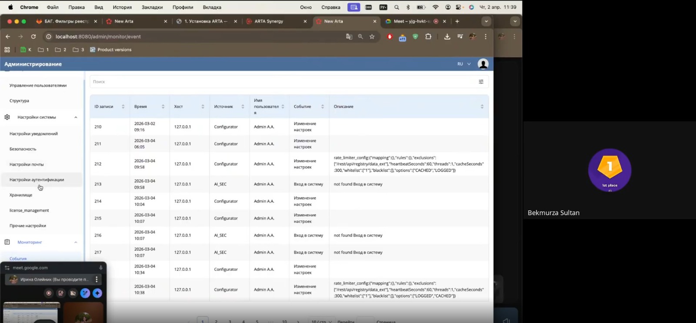Go to Безопасность settings page
The image size is (696, 323).
(23, 149)
